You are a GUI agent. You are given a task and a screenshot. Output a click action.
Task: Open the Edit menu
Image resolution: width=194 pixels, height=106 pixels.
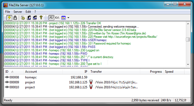pos(28,12)
